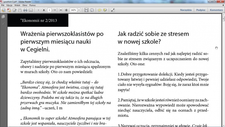Click the edit/sign document icon
The image size is (225, 127).
tap(14, 10)
